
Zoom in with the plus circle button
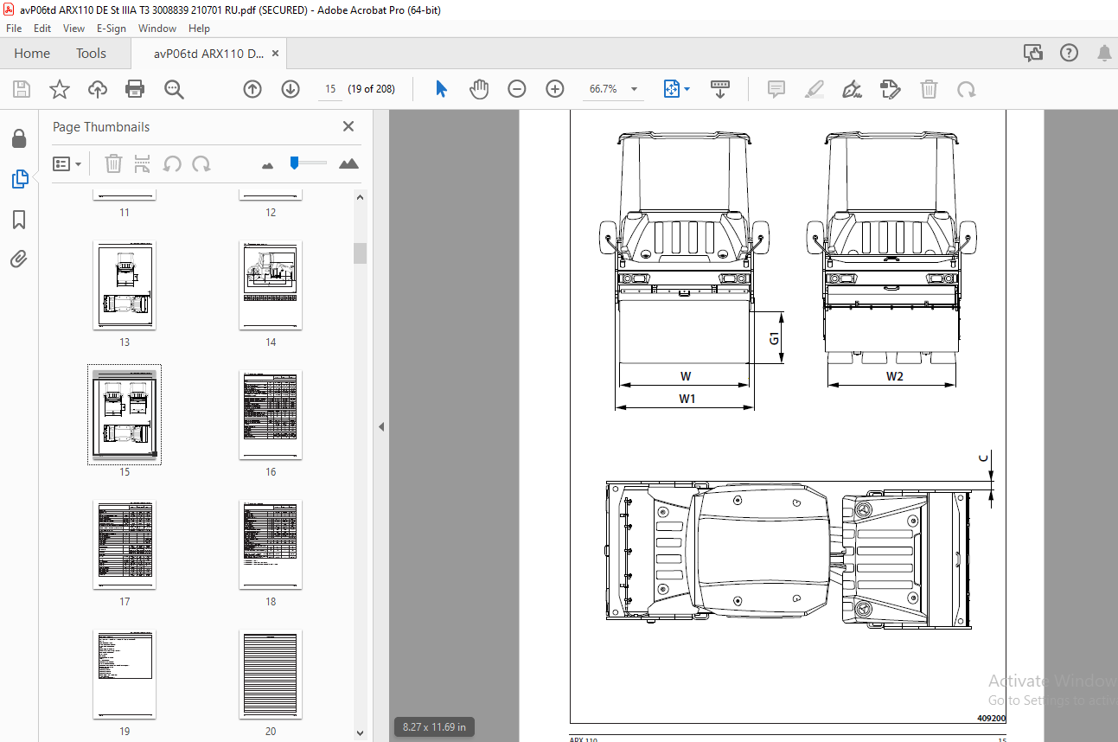(555, 89)
